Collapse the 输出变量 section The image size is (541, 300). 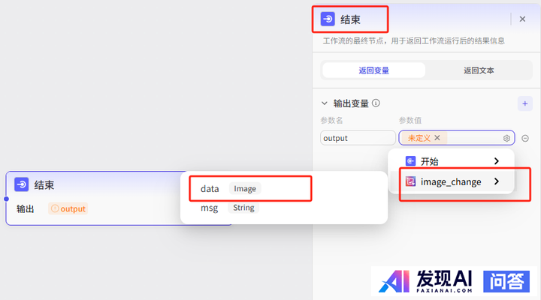(x=325, y=103)
